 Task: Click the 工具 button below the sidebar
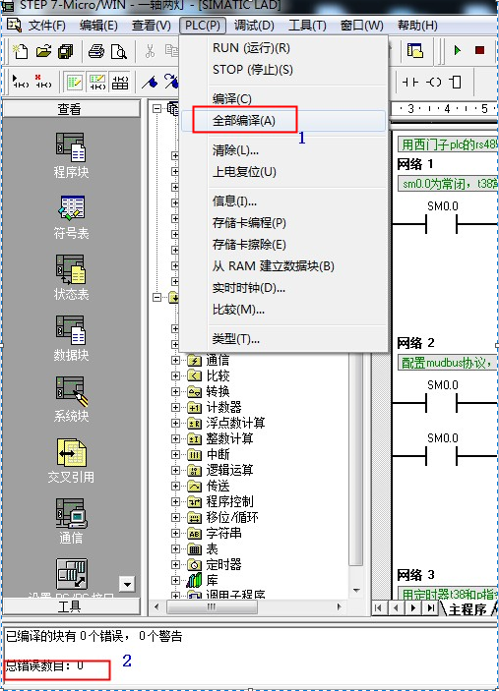tap(71, 606)
